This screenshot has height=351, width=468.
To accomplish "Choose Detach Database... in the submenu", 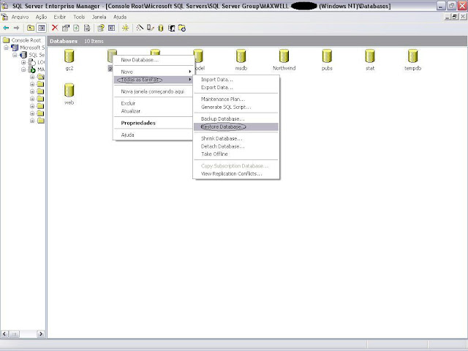I will (x=236, y=146).
